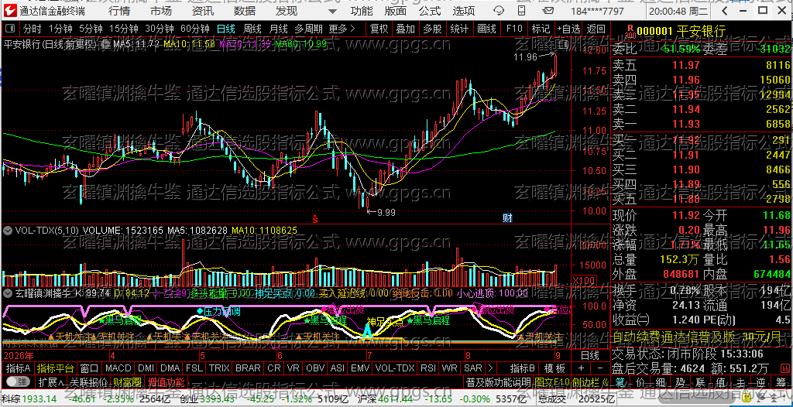Click the 叠加 overlay button
793x407 pixels.
(x=406, y=29)
